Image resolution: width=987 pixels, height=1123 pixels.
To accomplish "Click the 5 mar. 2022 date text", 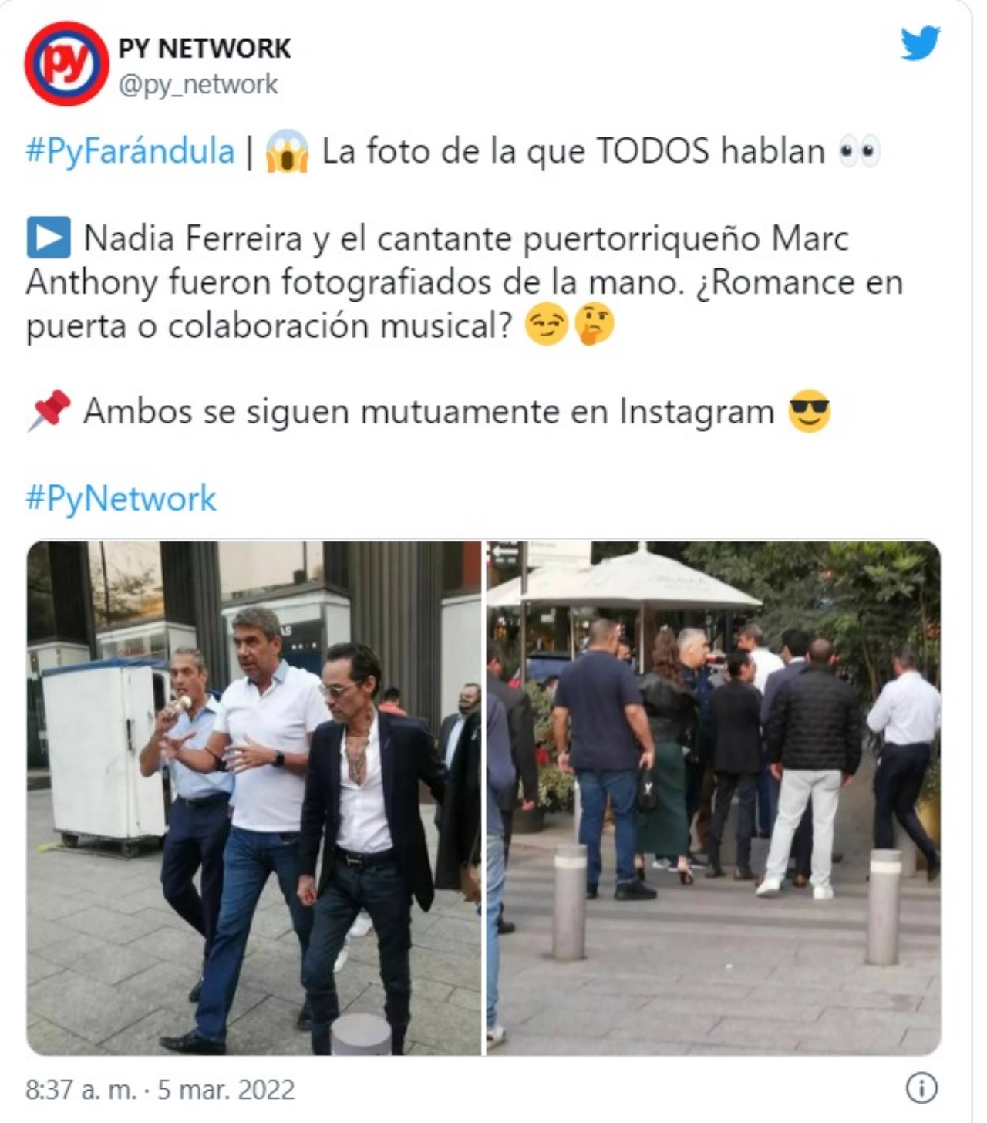I will [226, 1090].
